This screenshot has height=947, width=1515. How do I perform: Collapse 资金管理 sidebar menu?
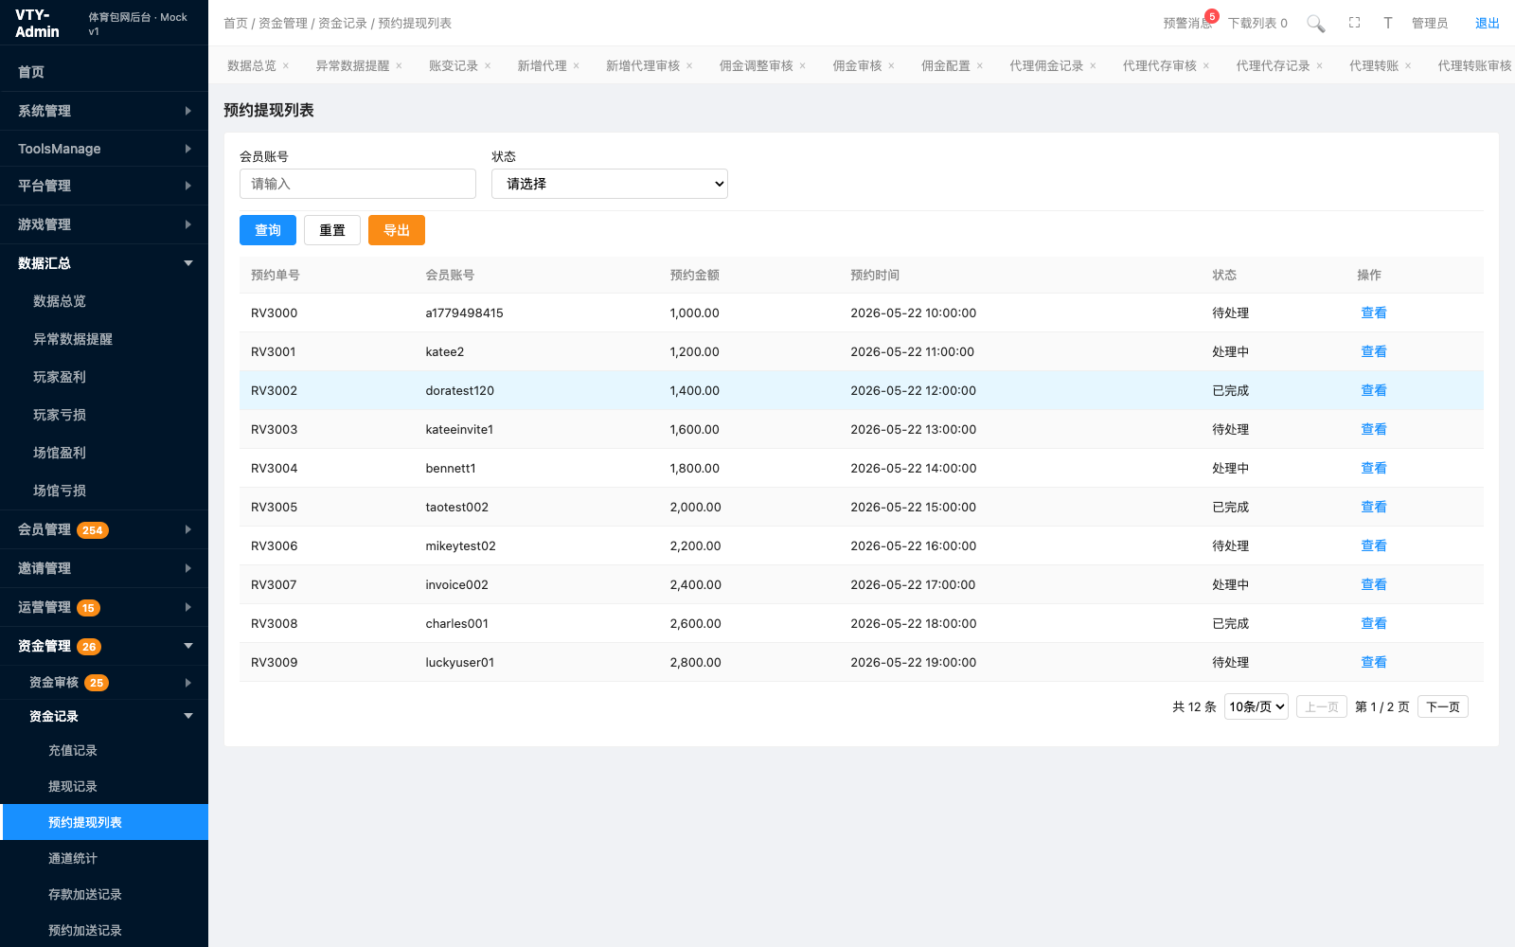tap(104, 646)
